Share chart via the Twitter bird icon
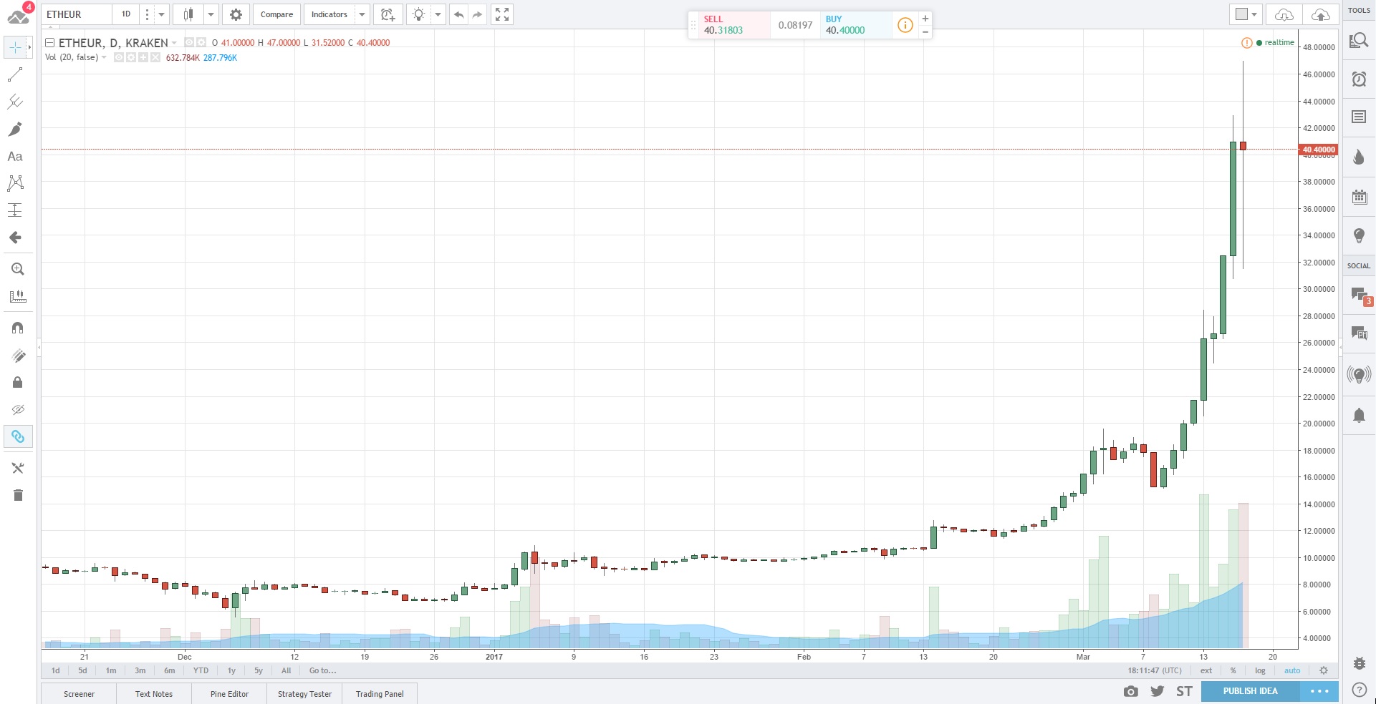 pos(1157,691)
